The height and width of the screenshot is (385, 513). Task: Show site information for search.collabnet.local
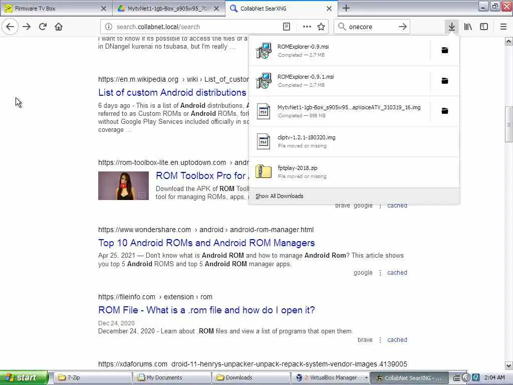109,27
